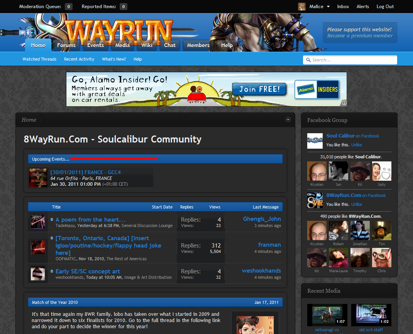Viewport: 413px width, 334px height.
Task: Open the Moderation Queue counter
Action: (68, 7)
